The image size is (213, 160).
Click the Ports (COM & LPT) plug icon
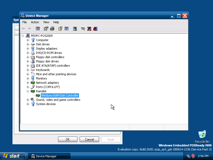pyautogui.click(x=32, y=87)
